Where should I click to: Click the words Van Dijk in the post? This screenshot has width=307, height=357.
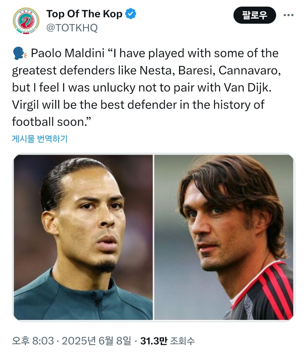247,88
